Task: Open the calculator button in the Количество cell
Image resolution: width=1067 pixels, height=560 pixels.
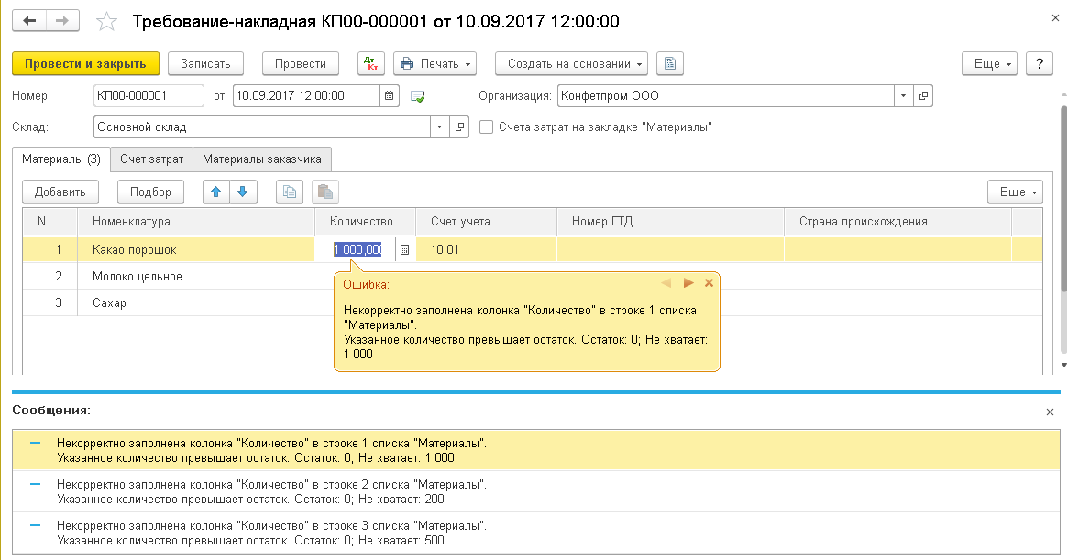Action: [x=405, y=248]
